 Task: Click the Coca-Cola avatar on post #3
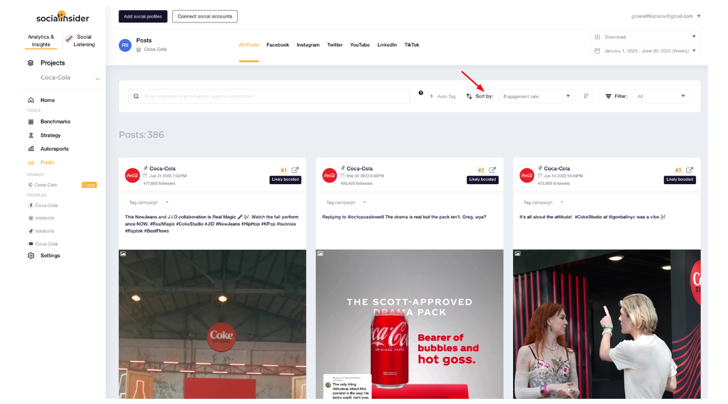coord(527,175)
